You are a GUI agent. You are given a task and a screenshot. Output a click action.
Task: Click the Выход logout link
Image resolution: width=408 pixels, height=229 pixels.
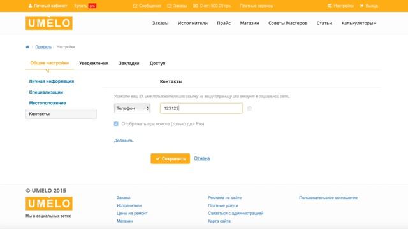(368, 6)
